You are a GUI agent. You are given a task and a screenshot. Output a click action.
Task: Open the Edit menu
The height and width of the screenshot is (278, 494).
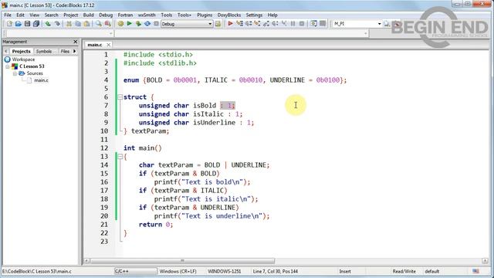(x=21, y=15)
